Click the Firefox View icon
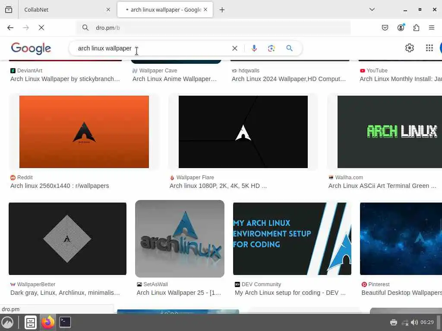The height and width of the screenshot is (331, 442). tap(9, 9)
